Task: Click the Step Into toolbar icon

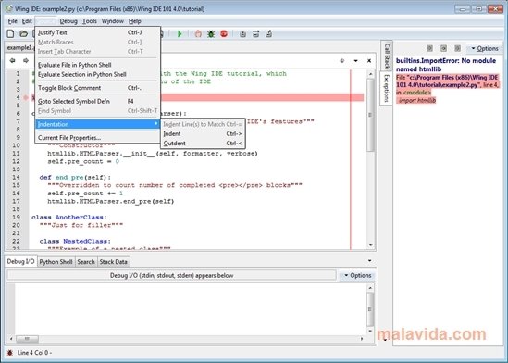Action: pyautogui.click(x=242, y=33)
